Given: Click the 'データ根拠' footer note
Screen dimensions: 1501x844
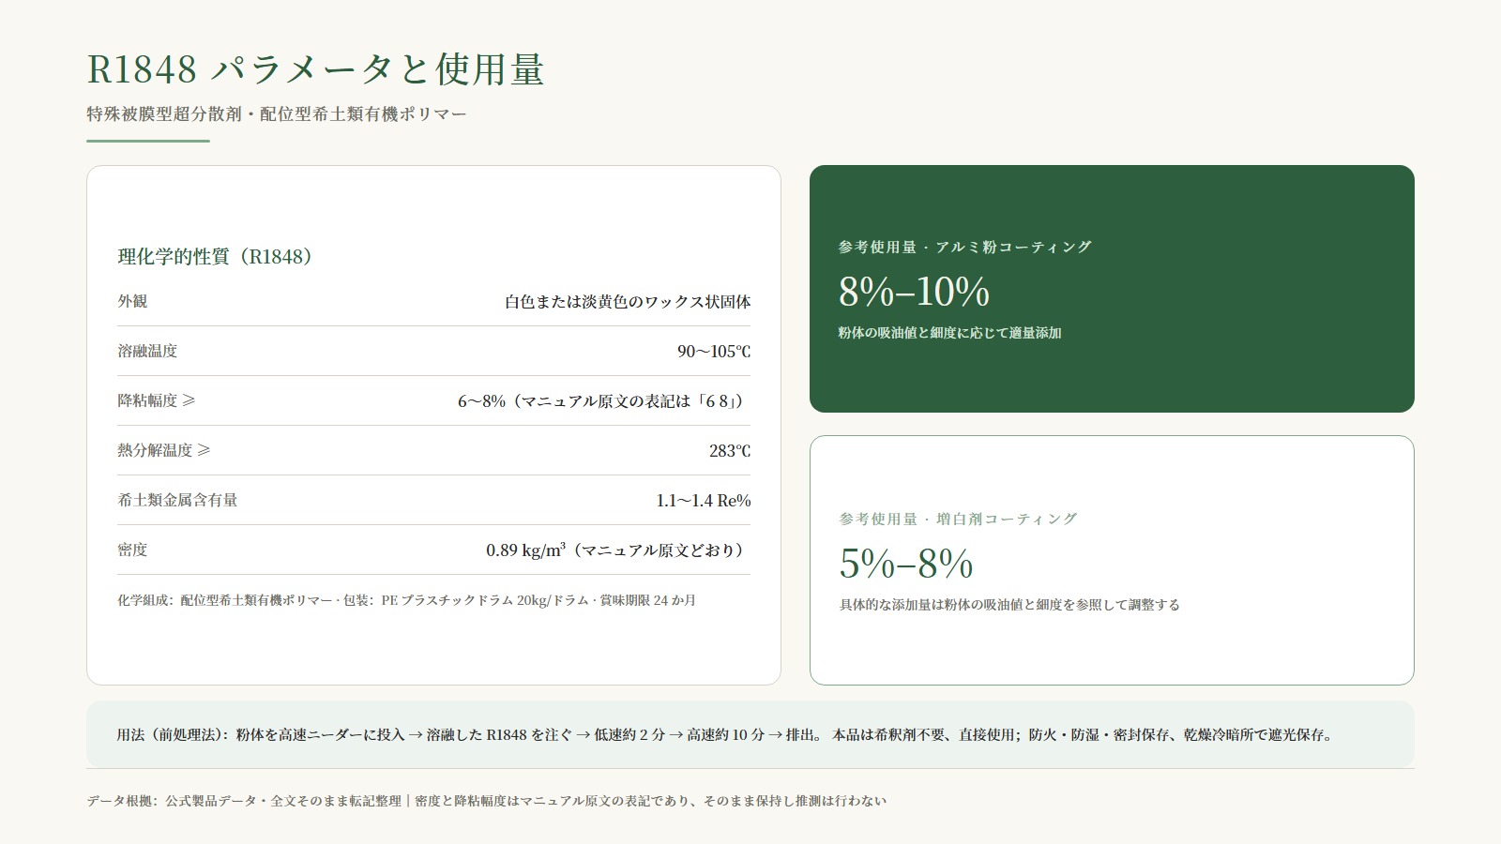Looking at the screenshot, I should click(486, 801).
